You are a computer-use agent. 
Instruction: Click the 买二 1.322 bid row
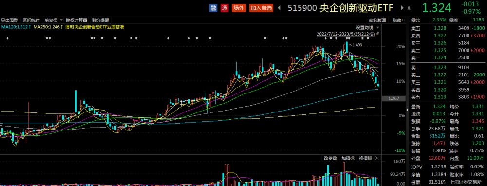pos(448,75)
